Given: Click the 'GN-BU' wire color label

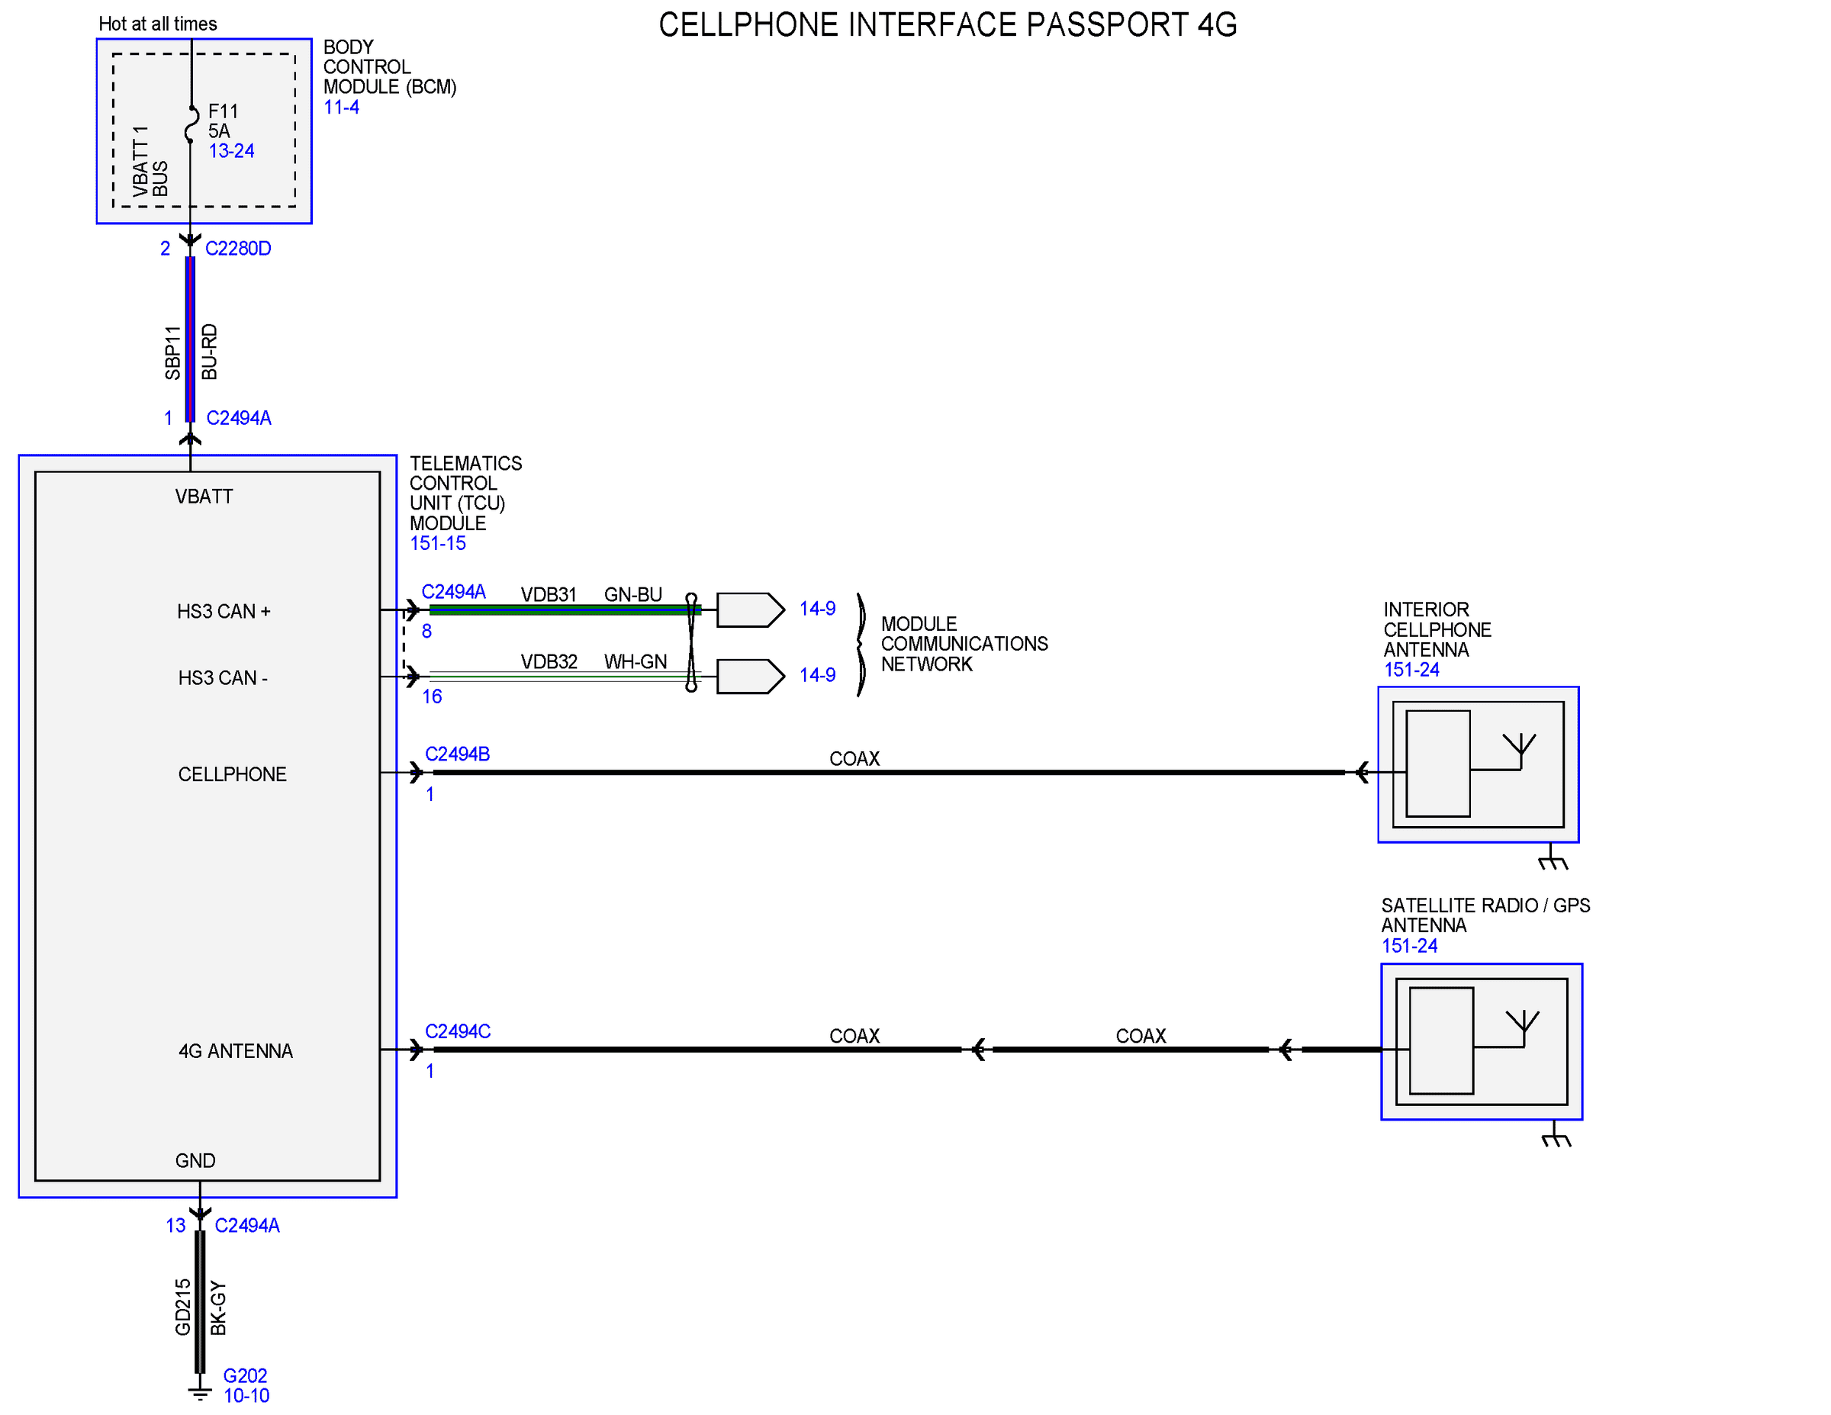Looking at the screenshot, I should (633, 595).
